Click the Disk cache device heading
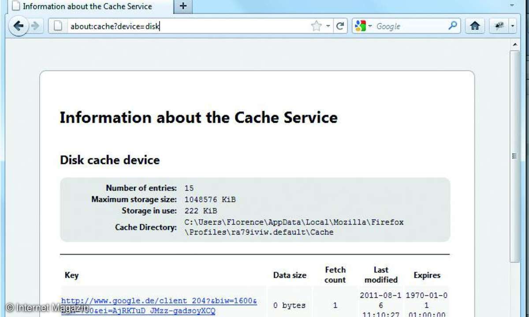The width and height of the screenshot is (529, 317). point(110,160)
